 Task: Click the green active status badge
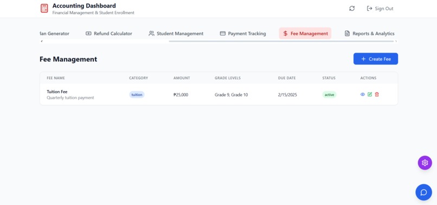click(x=330, y=94)
